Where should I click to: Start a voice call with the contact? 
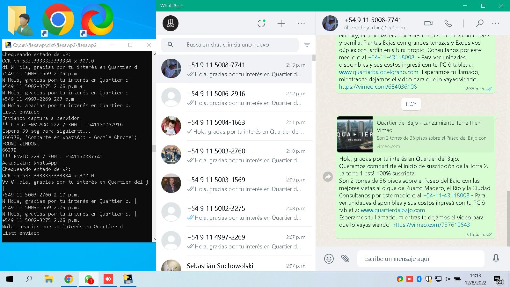[x=448, y=23]
